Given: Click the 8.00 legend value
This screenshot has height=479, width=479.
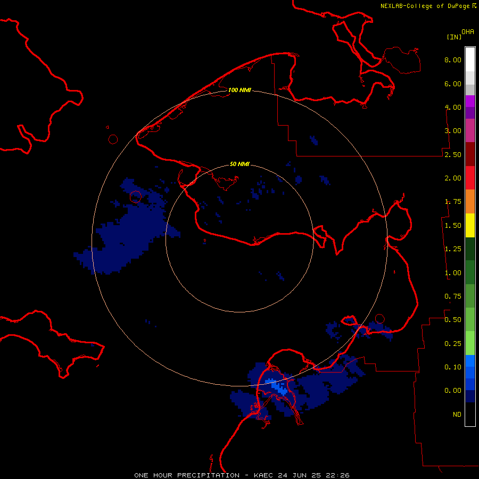Looking at the screenshot, I should [x=453, y=60].
